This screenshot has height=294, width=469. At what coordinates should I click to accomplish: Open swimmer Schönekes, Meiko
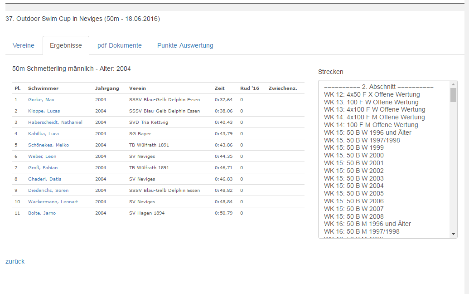coord(48,145)
